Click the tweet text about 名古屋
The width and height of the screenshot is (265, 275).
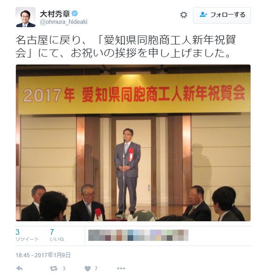click(125, 47)
